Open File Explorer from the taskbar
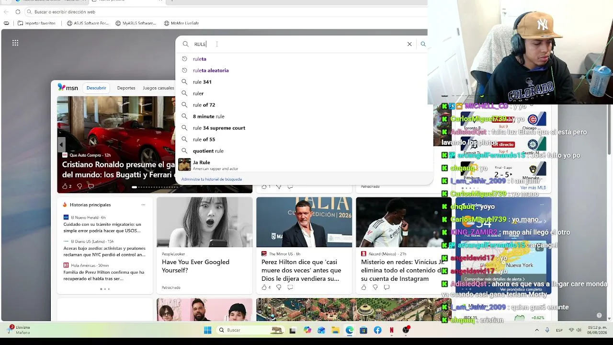This screenshot has width=613, height=345. (x=335, y=330)
